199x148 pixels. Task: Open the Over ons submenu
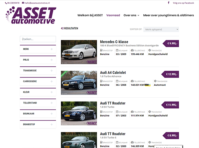[131, 15]
